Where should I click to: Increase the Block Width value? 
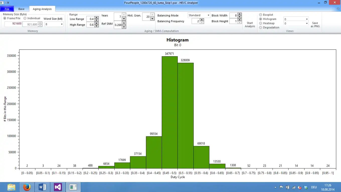pyautogui.click(x=239, y=14)
